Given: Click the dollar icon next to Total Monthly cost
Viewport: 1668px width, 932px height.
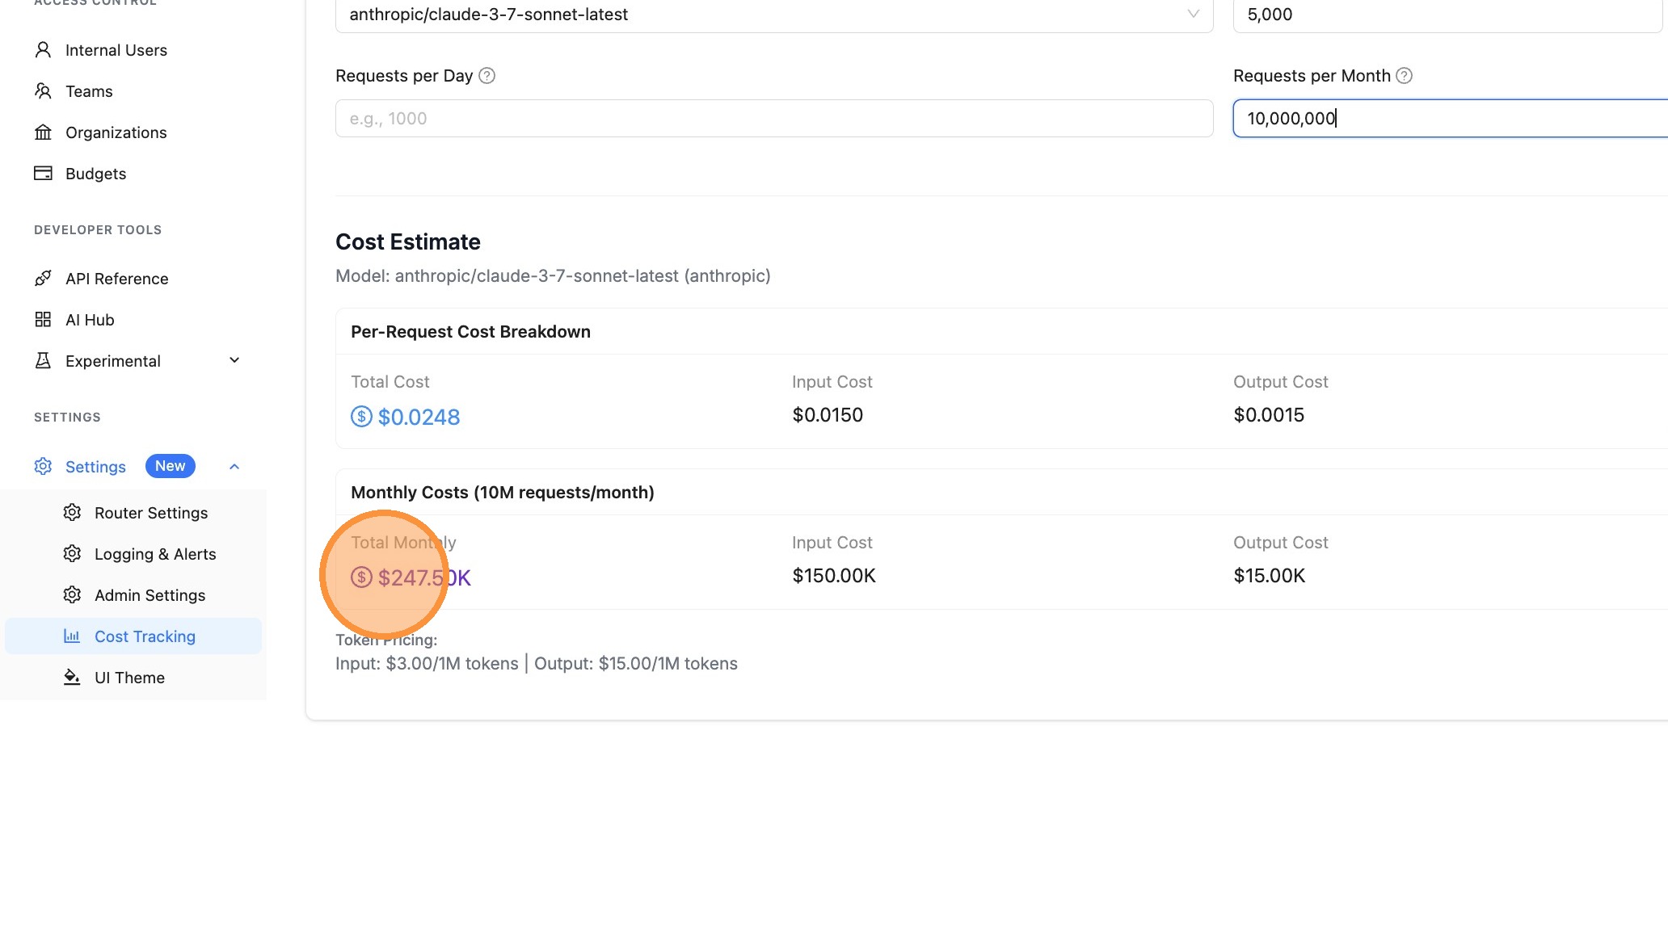Looking at the screenshot, I should [361, 577].
